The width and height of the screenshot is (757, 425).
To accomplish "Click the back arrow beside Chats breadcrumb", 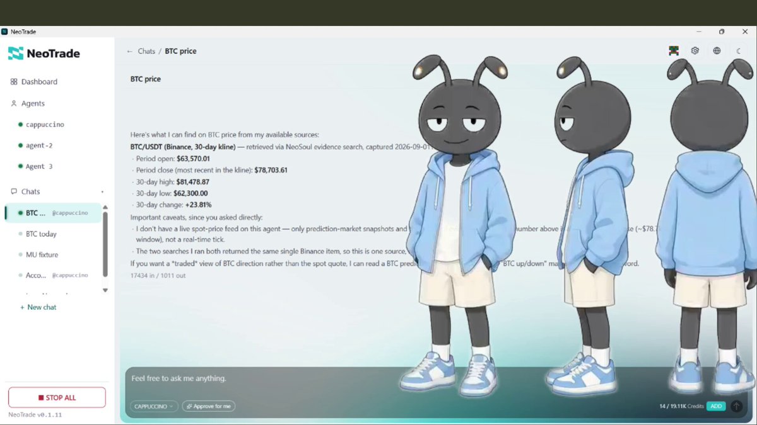I will tap(130, 51).
